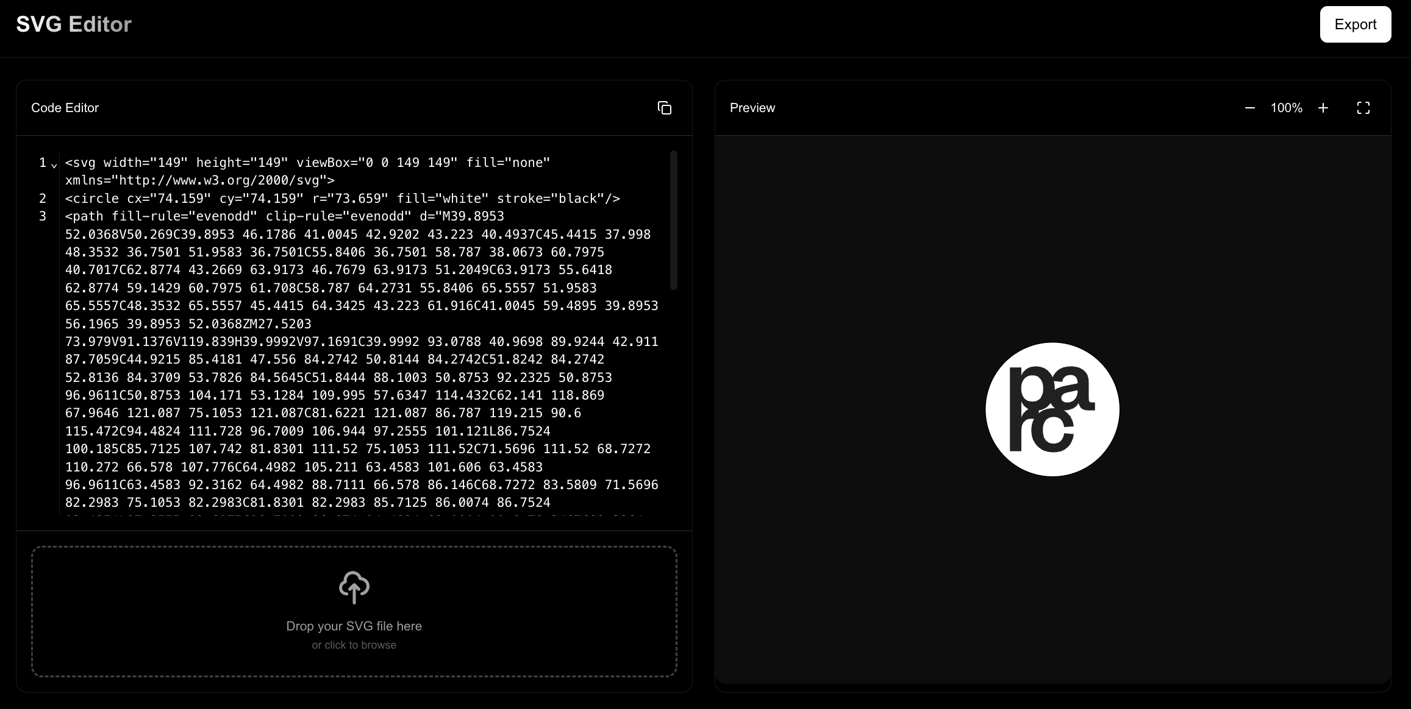Select line number 3 in gutter
The image size is (1411, 709).
(x=43, y=216)
